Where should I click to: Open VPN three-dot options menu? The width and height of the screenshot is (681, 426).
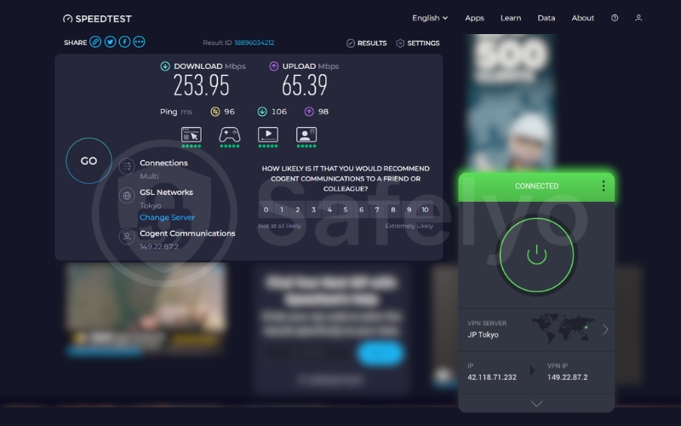tap(604, 186)
